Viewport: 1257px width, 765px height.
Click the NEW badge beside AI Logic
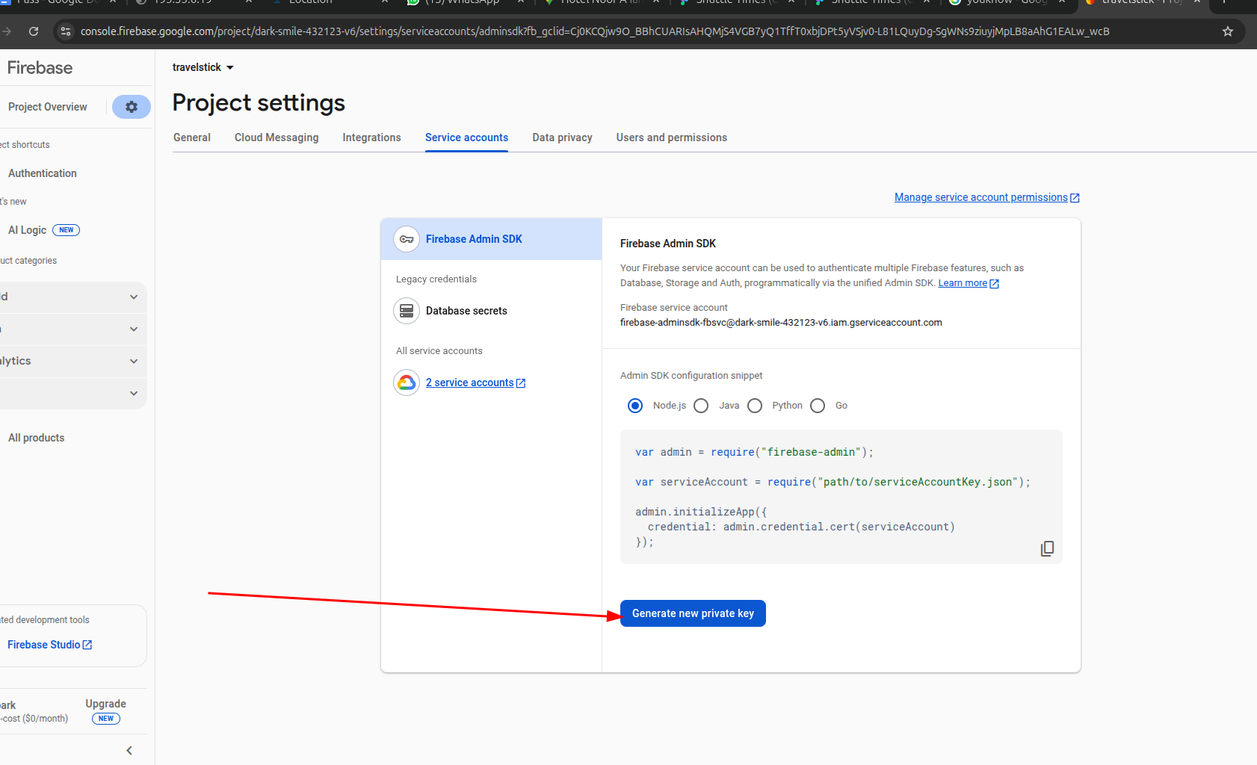coord(67,230)
